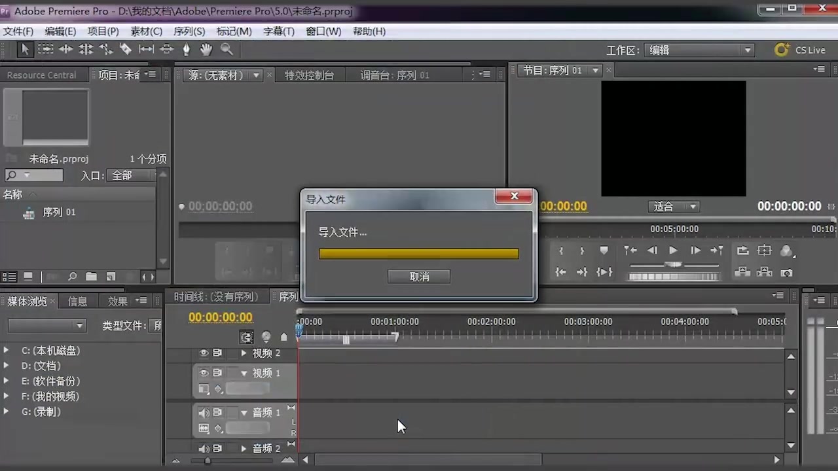838x471 pixels.
Task: Mute the 音频 1 track speaker
Action: click(204, 413)
